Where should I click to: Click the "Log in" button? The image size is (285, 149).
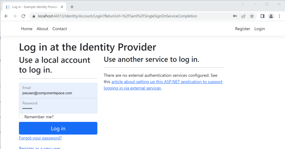[x=58, y=128]
